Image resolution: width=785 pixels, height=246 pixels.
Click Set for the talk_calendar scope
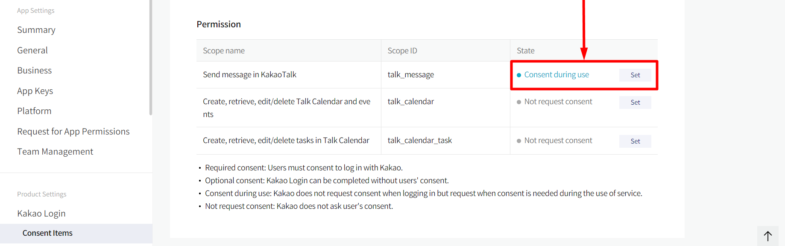(x=635, y=102)
